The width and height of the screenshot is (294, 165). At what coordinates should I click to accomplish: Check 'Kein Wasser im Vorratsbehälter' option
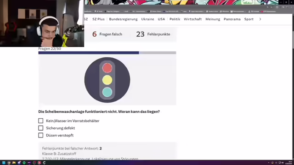[x=41, y=121]
